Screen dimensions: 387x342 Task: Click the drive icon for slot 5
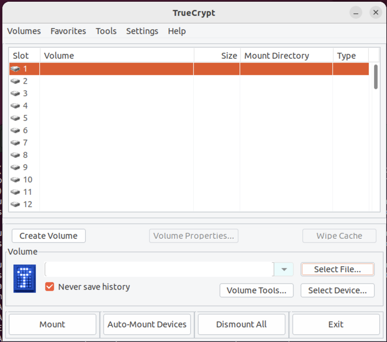(15, 118)
